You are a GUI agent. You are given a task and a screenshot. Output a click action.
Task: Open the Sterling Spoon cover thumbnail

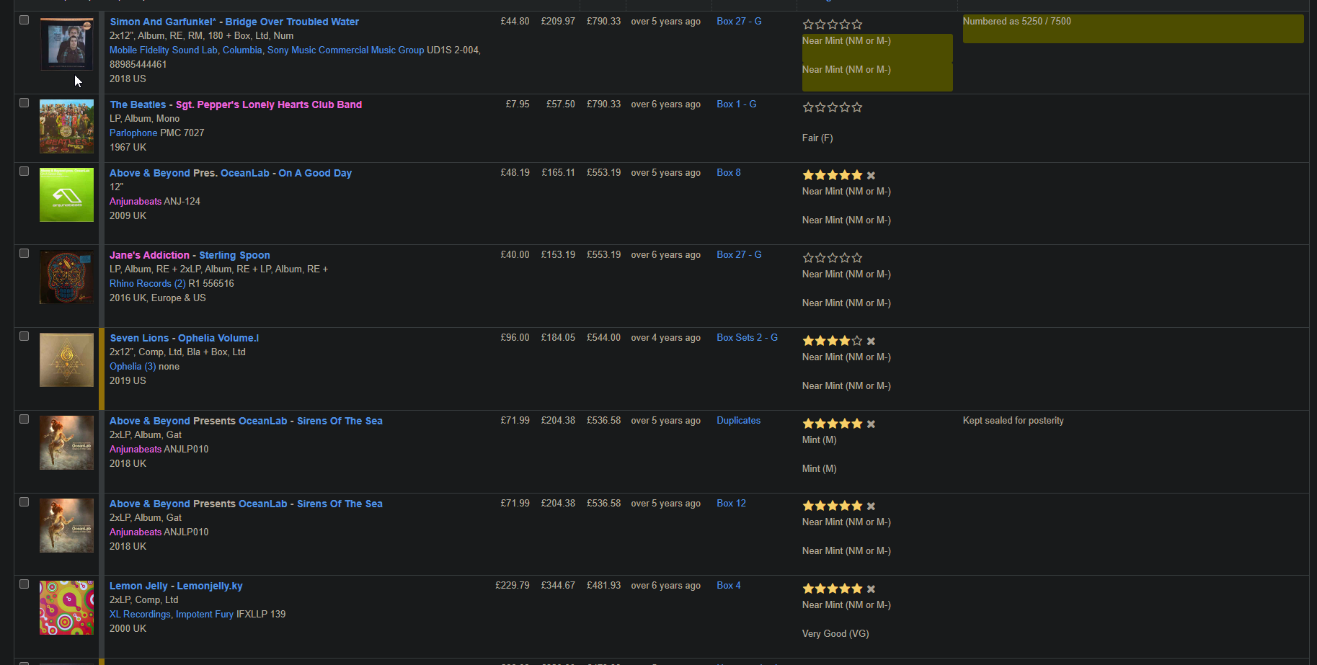pos(66,277)
